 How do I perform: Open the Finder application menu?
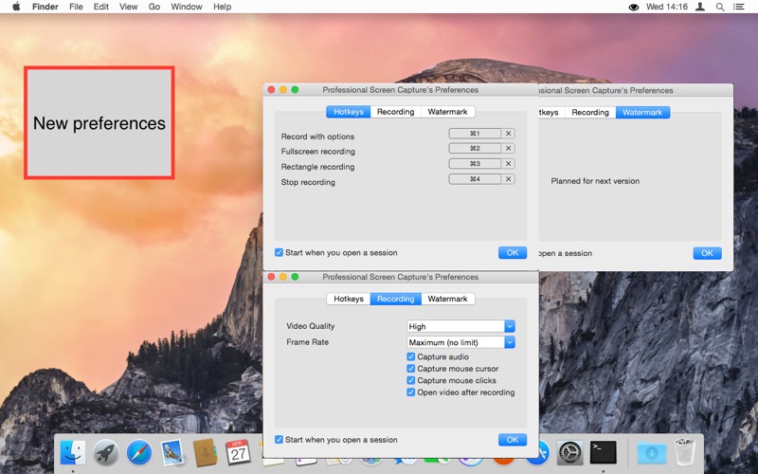[x=45, y=7]
